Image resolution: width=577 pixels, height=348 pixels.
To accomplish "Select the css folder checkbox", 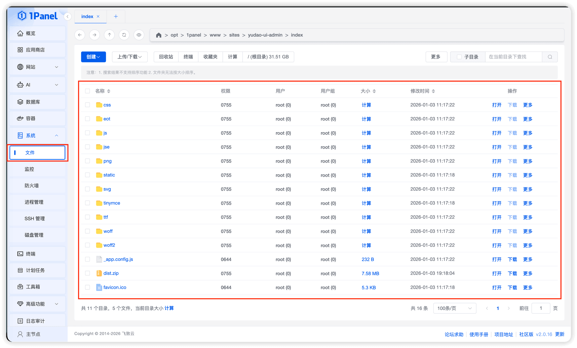I will (x=87, y=105).
